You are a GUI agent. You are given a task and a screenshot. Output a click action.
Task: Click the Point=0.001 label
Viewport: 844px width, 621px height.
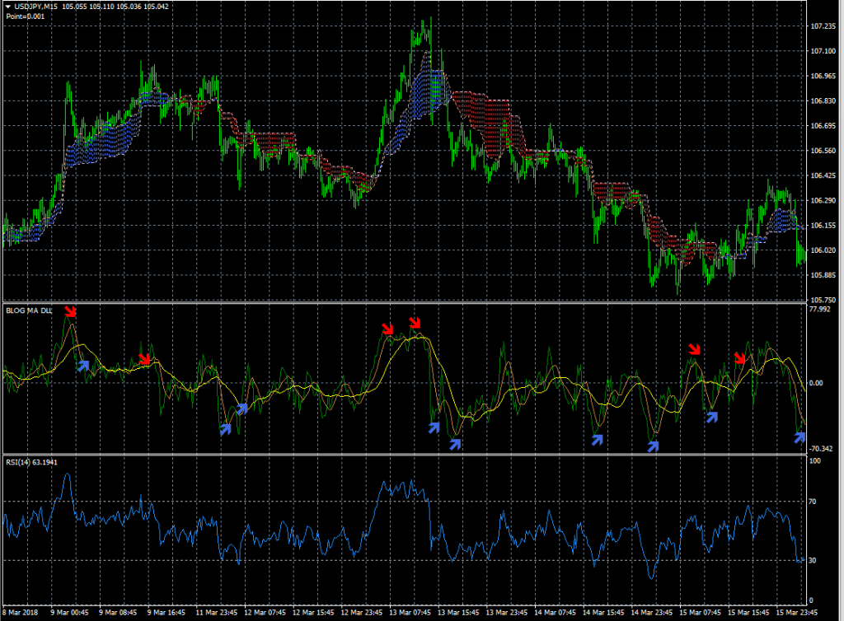click(x=25, y=16)
